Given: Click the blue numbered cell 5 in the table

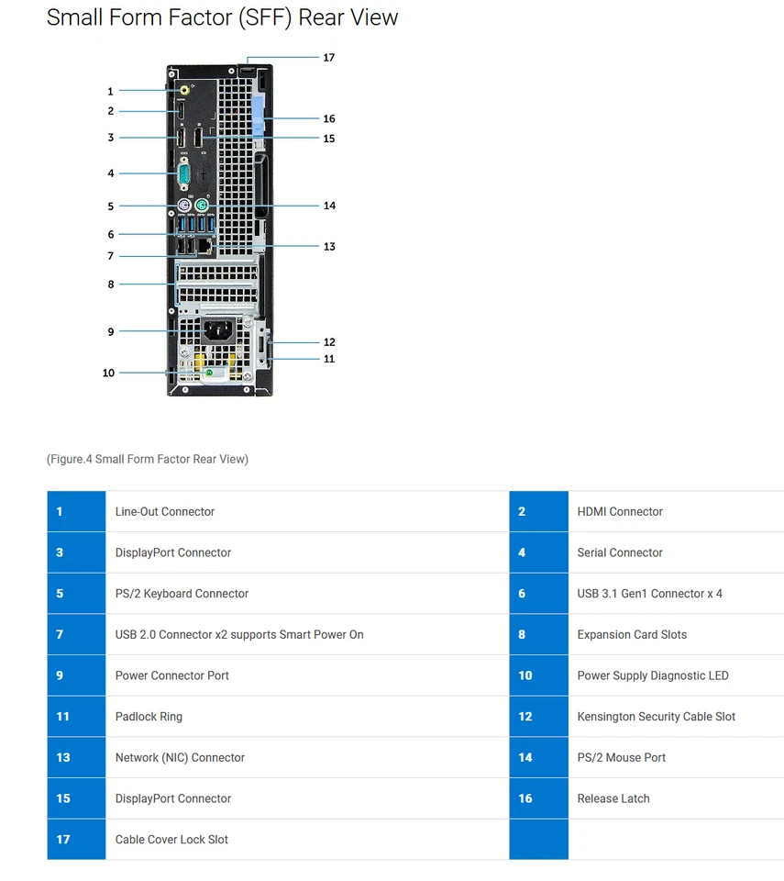Looking at the screenshot, I should click(x=76, y=594).
